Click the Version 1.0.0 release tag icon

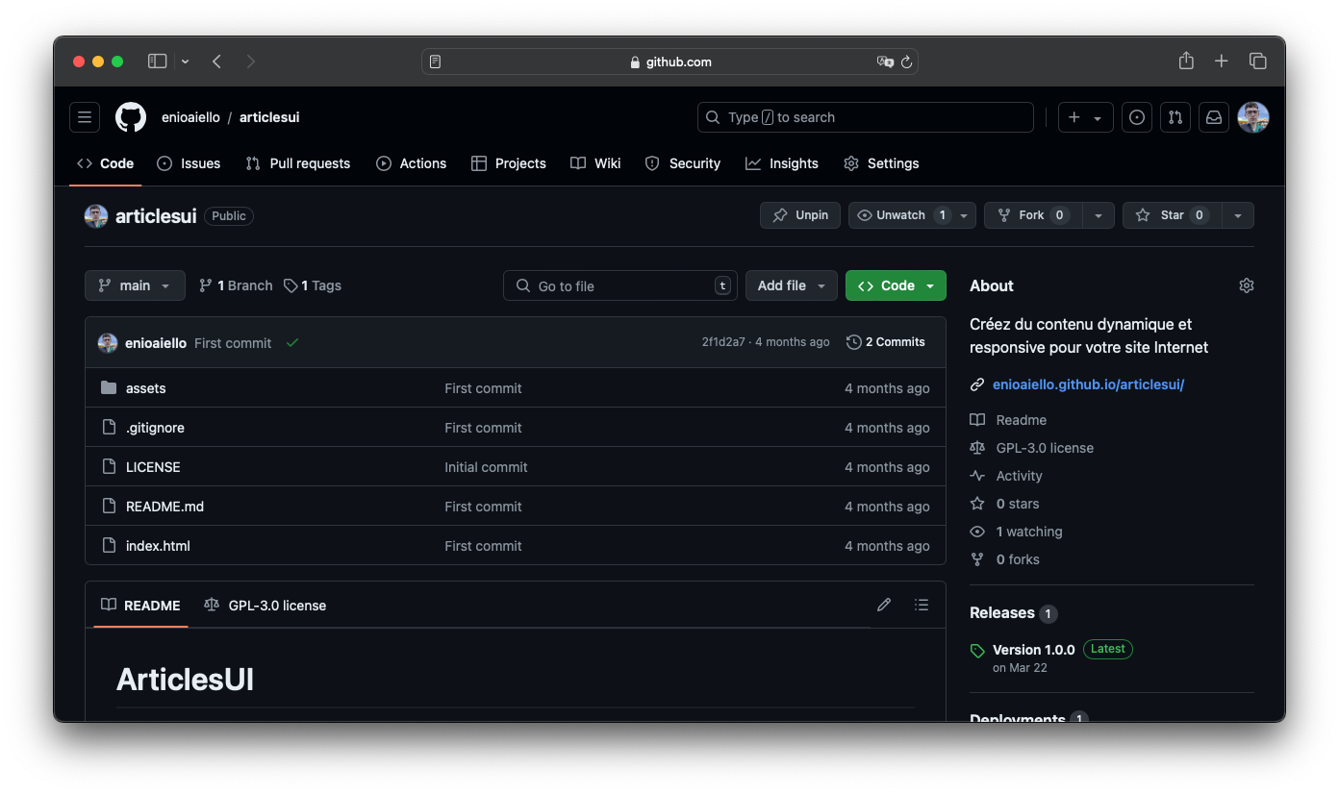(977, 651)
